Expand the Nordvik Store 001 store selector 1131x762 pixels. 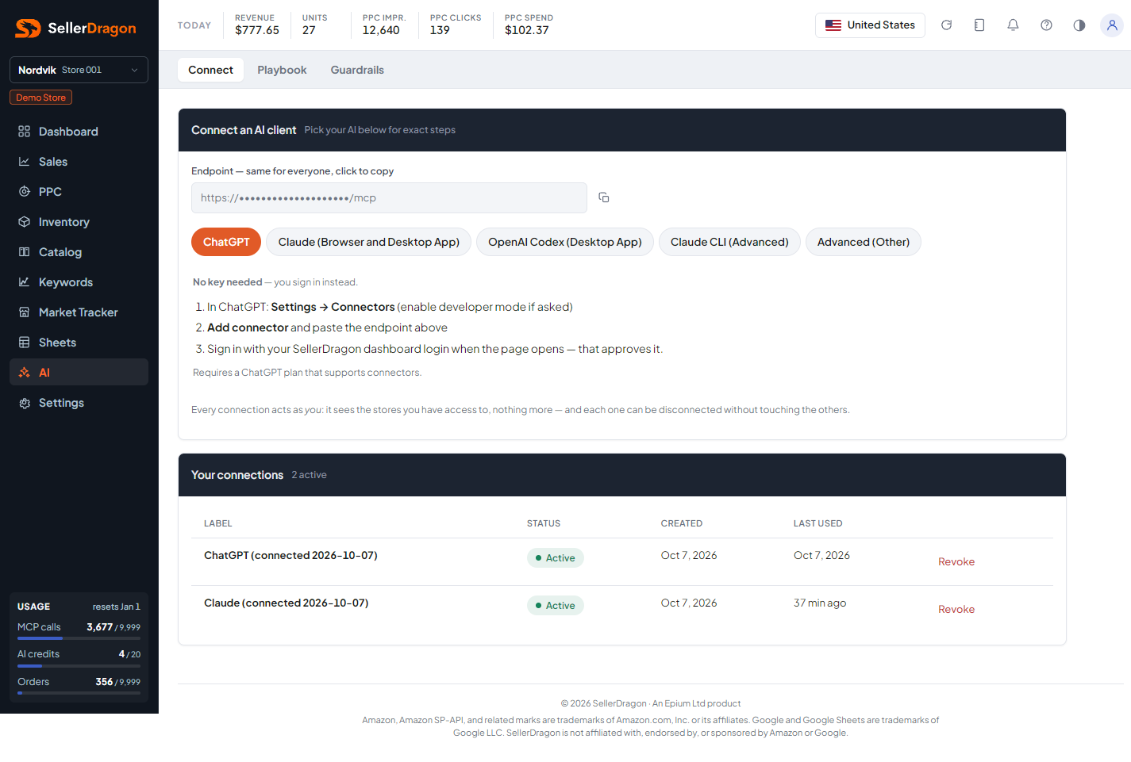tap(79, 70)
